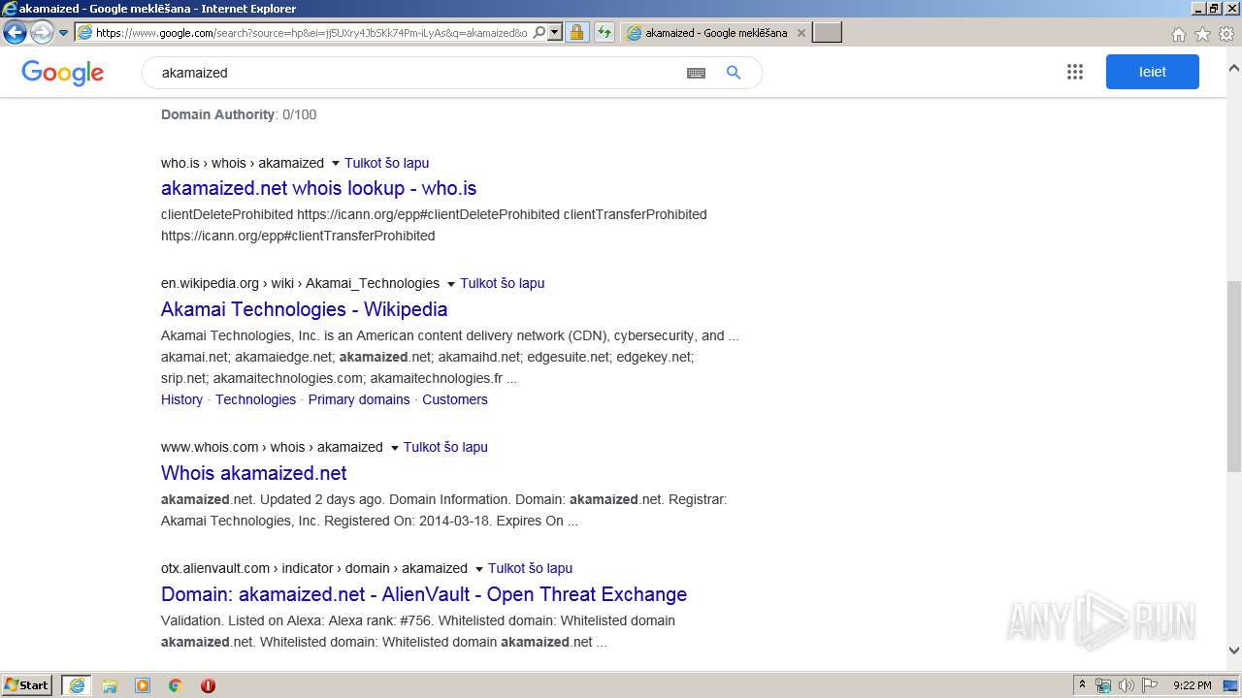Expand the www.whois.com result options arrow
1242x698 pixels.
click(394, 448)
